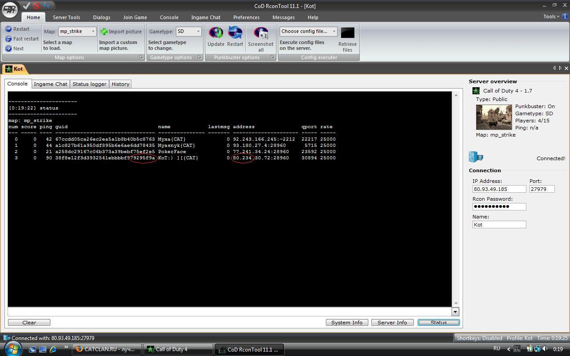
Task: Switch to the History sub-tab
Action: pos(120,84)
